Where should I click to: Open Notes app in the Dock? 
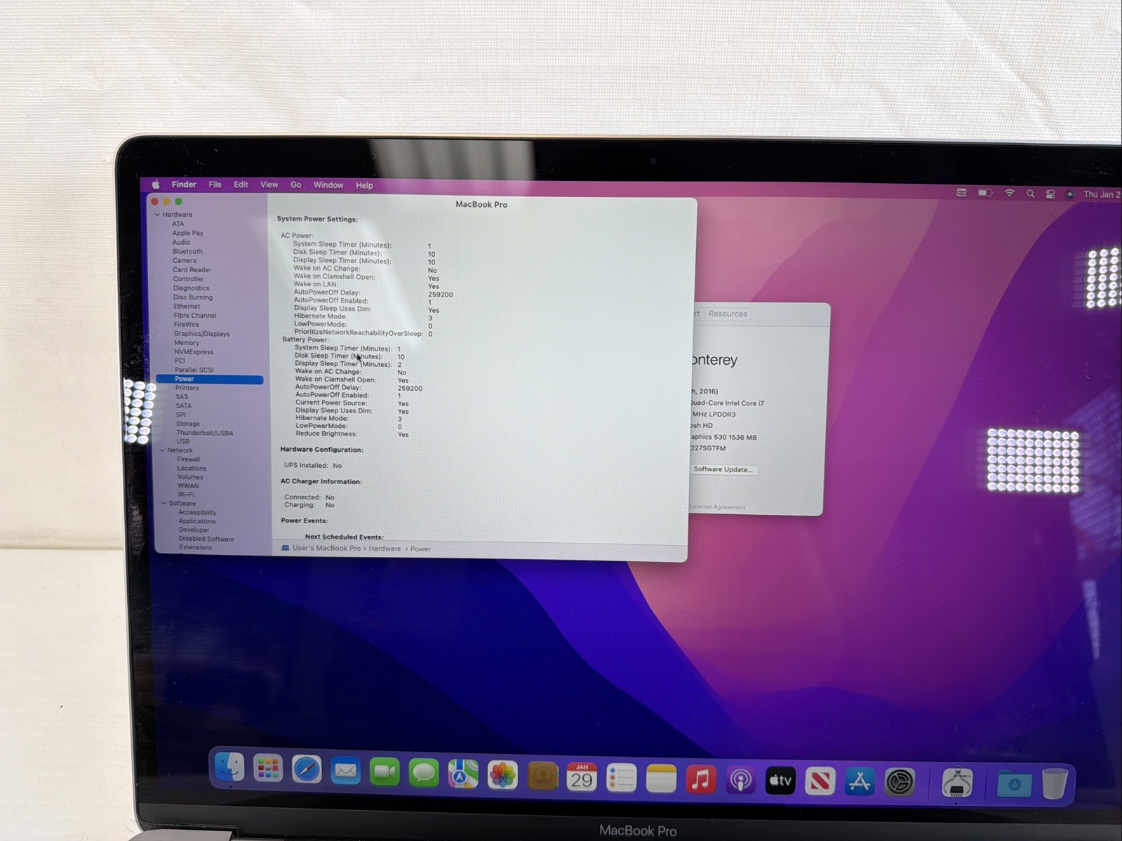pyautogui.click(x=661, y=779)
